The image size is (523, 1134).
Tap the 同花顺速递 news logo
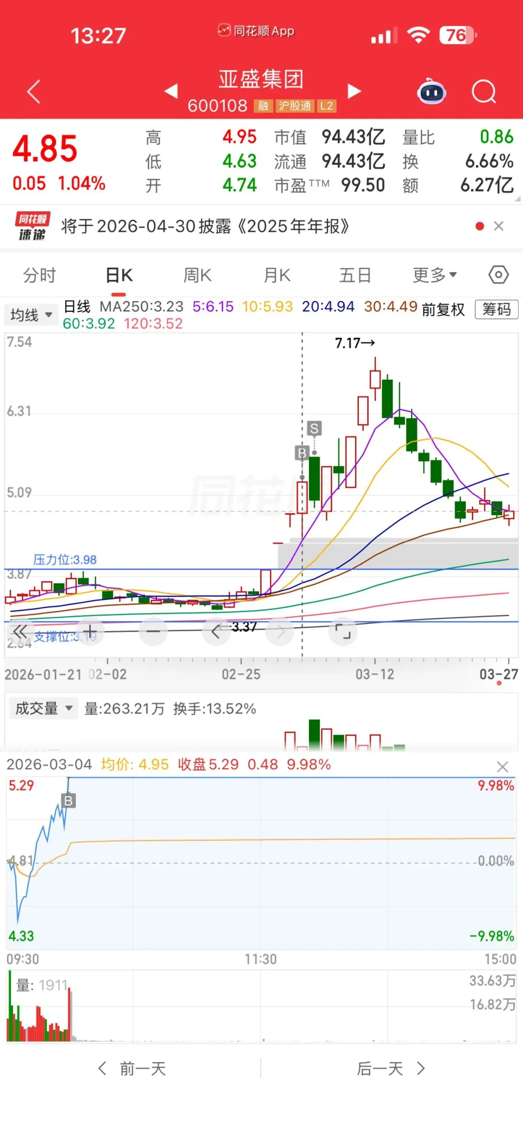[32, 226]
